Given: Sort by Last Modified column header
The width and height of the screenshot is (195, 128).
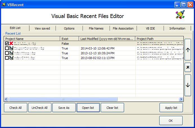Looking at the screenshot, I should pos(107,39).
